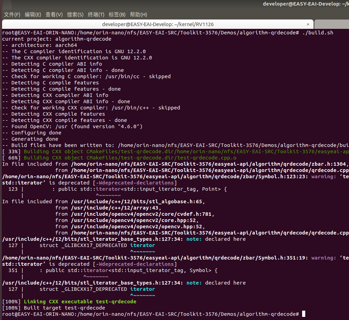Click 'Built target test-qrdecode' line
The image size is (349, 320).
click(53, 308)
